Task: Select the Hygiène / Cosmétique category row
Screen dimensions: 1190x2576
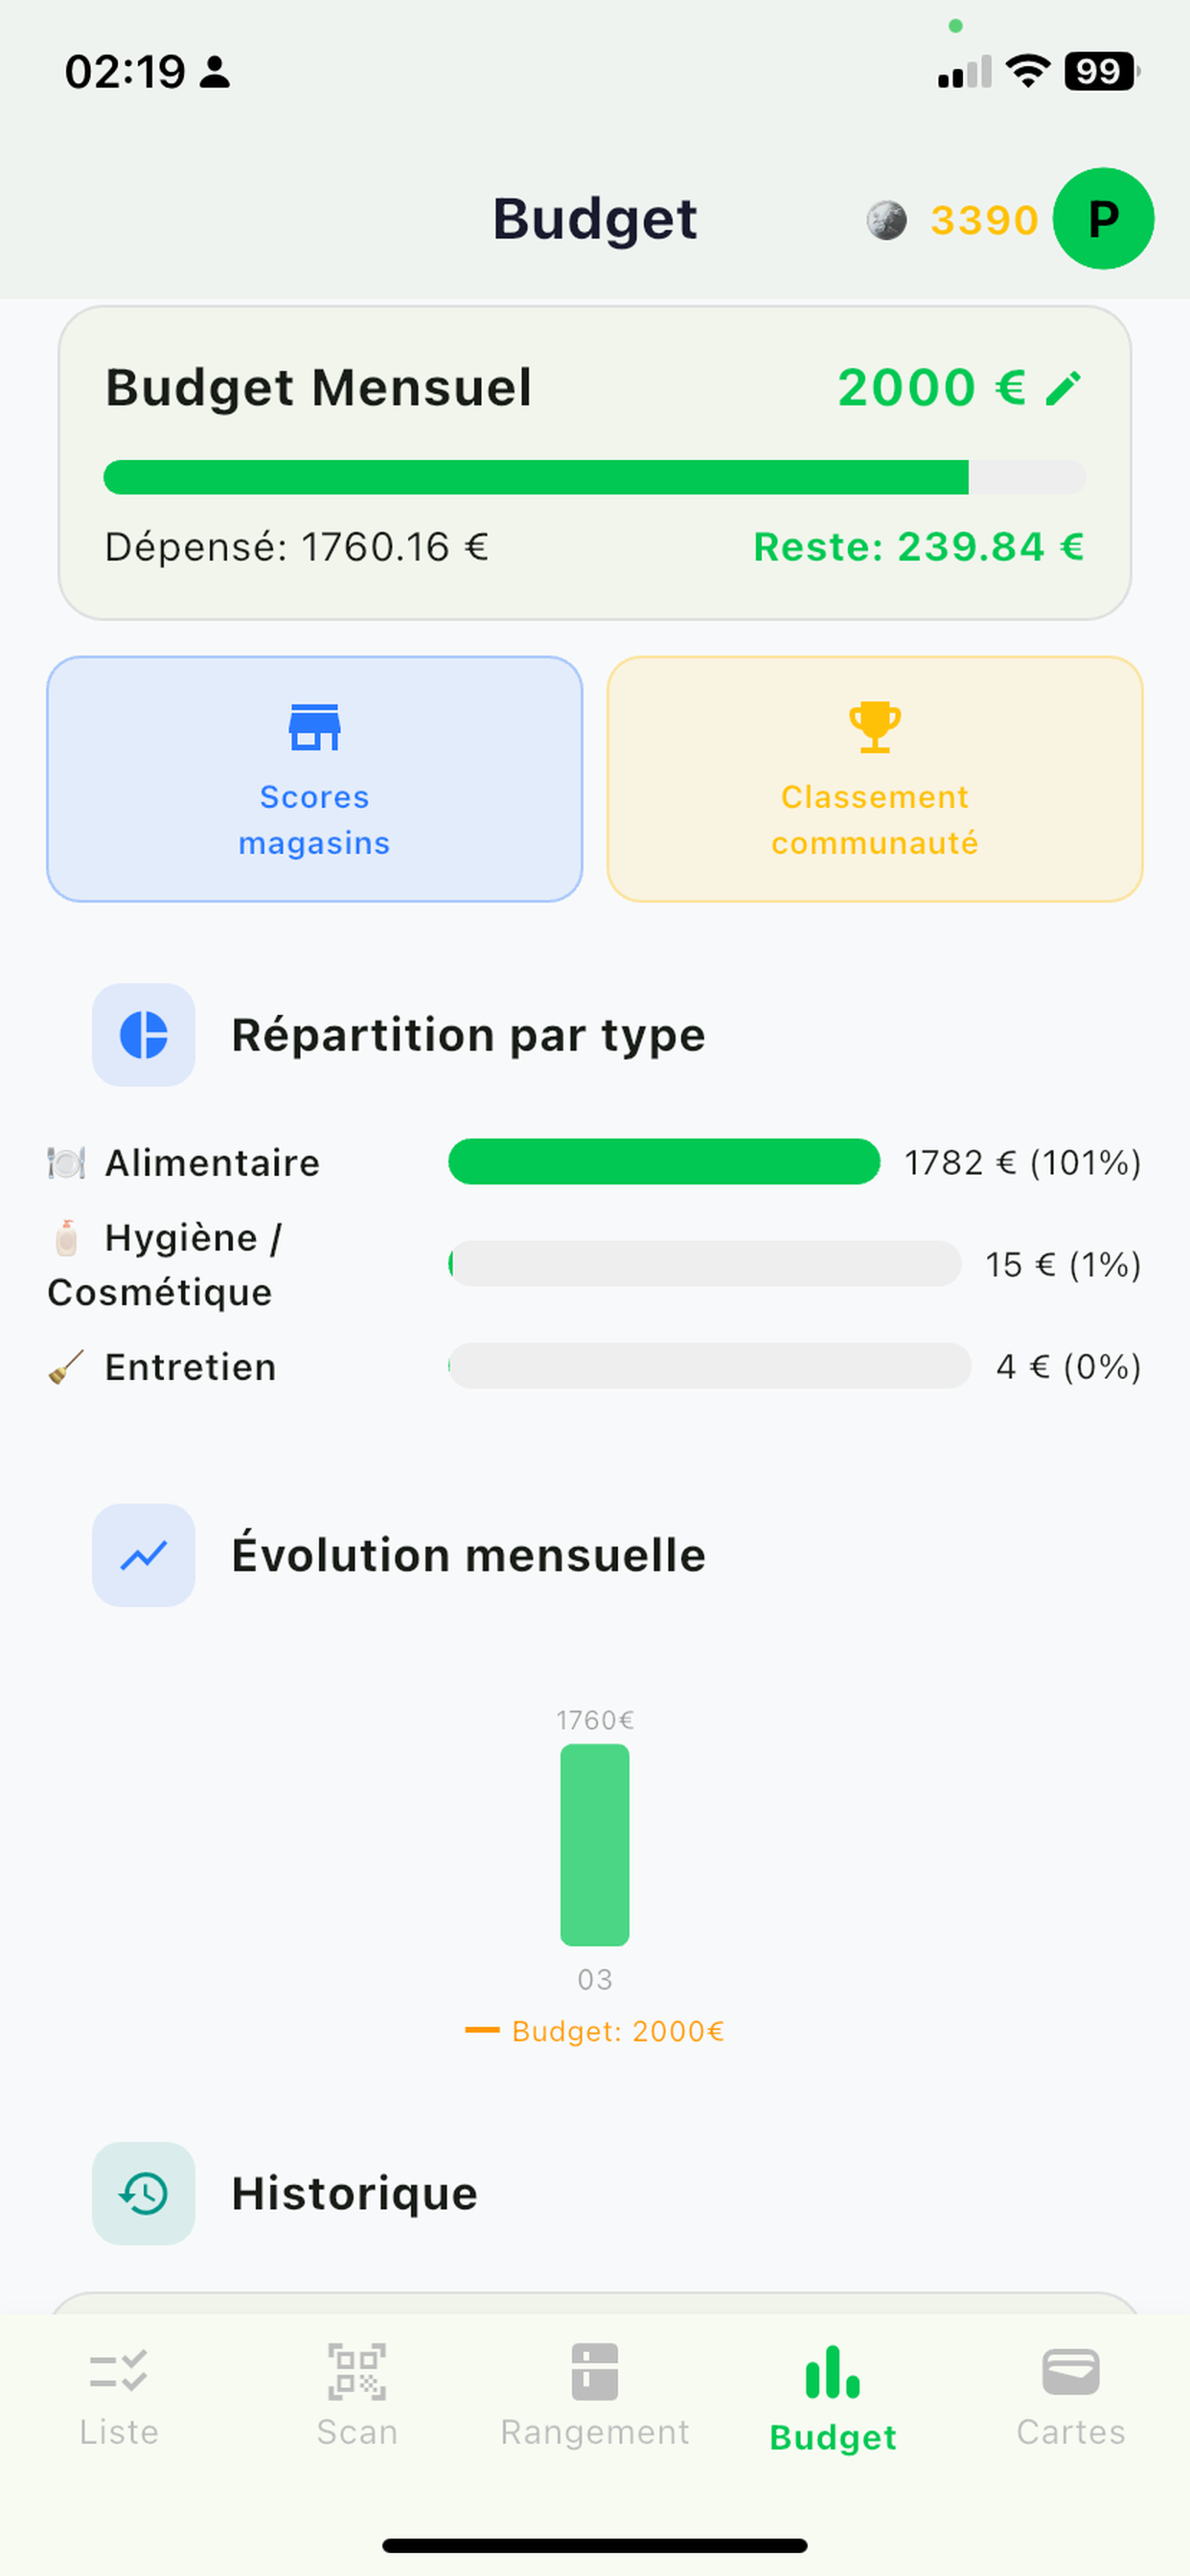Action: 594,1265
